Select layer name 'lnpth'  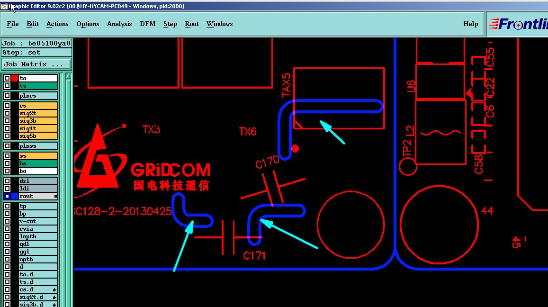click(x=38, y=236)
